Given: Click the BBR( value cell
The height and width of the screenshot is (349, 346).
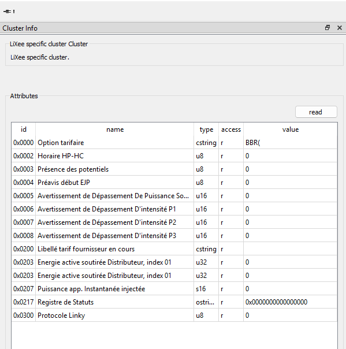Looking at the screenshot, I should pyautogui.click(x=291, y=143).
